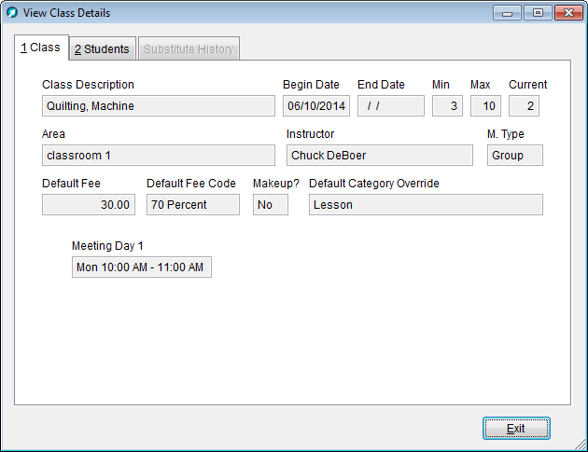Click the Default Fee amount field
This screenshot has height=452, width=588.
[x=89, y=205]
